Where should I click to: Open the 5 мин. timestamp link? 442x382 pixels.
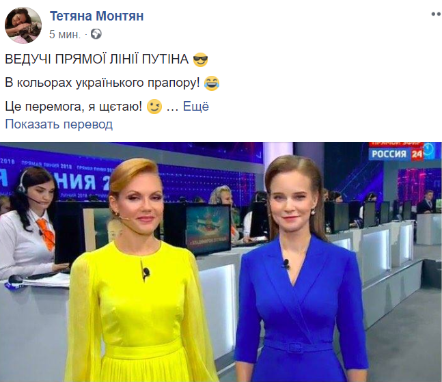[65, 34]
